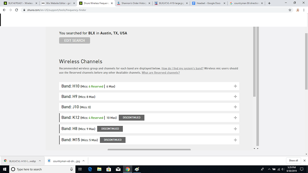This screenshot has width=308, height=173.
Task: Open Windows notification center icon
Action: point(302,169)
